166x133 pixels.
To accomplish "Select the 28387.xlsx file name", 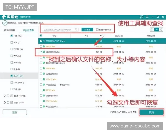I will (51, 90).
